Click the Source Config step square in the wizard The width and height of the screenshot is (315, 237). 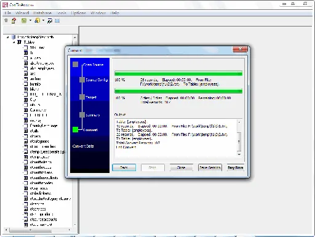82,80
